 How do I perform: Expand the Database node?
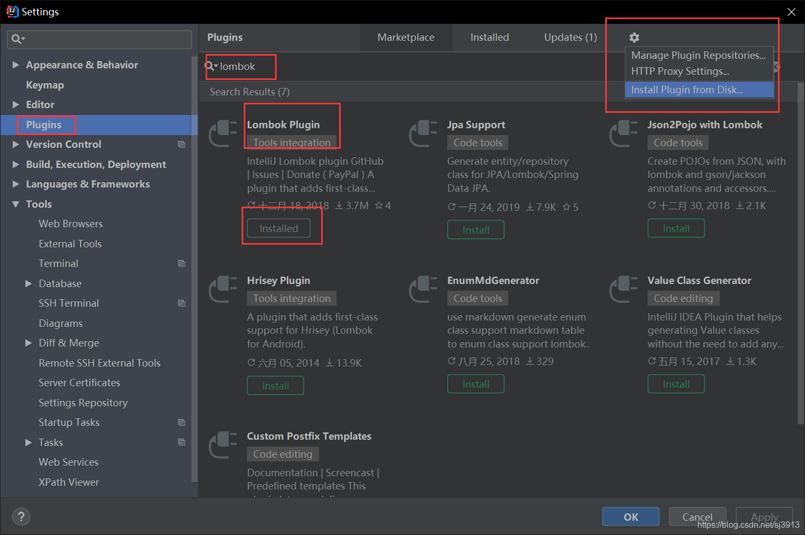29,283
